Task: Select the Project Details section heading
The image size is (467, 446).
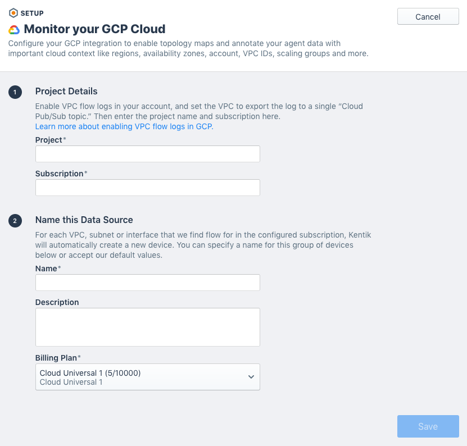Action: click(x=67, y=91)
